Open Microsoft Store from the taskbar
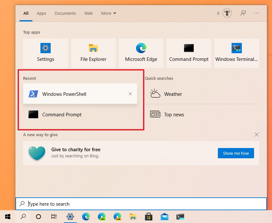272x223 pixels. (x=149, y=217)
